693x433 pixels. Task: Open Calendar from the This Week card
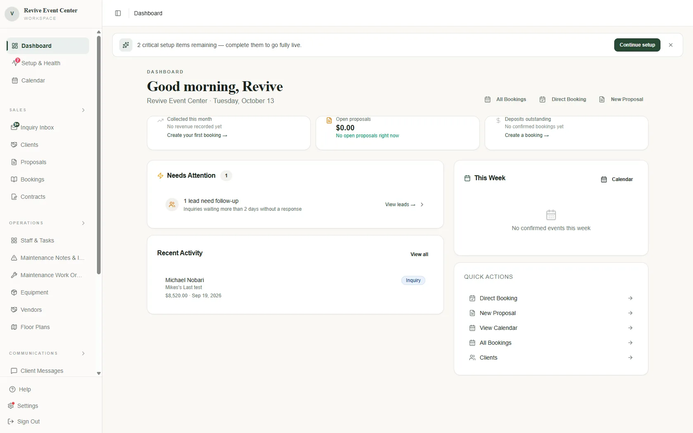point(617,179)
